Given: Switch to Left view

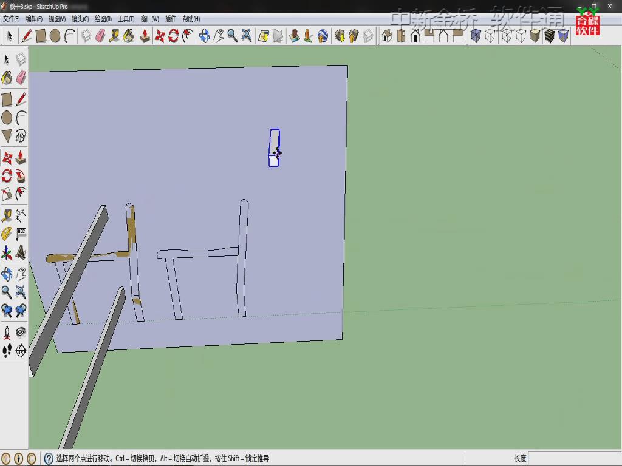Looking at the screenshot, I should coord(457,36).
